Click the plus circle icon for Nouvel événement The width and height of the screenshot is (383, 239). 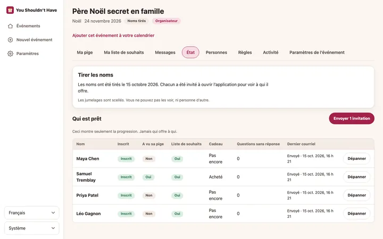(x=10, y=40)
